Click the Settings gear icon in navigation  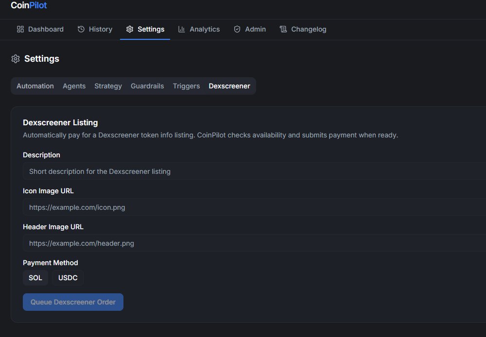(130, 29)
